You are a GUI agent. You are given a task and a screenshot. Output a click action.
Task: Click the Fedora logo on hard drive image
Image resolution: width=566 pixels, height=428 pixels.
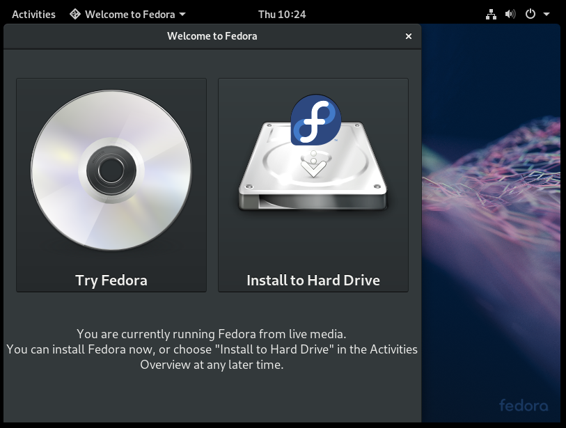pos(316,120)
